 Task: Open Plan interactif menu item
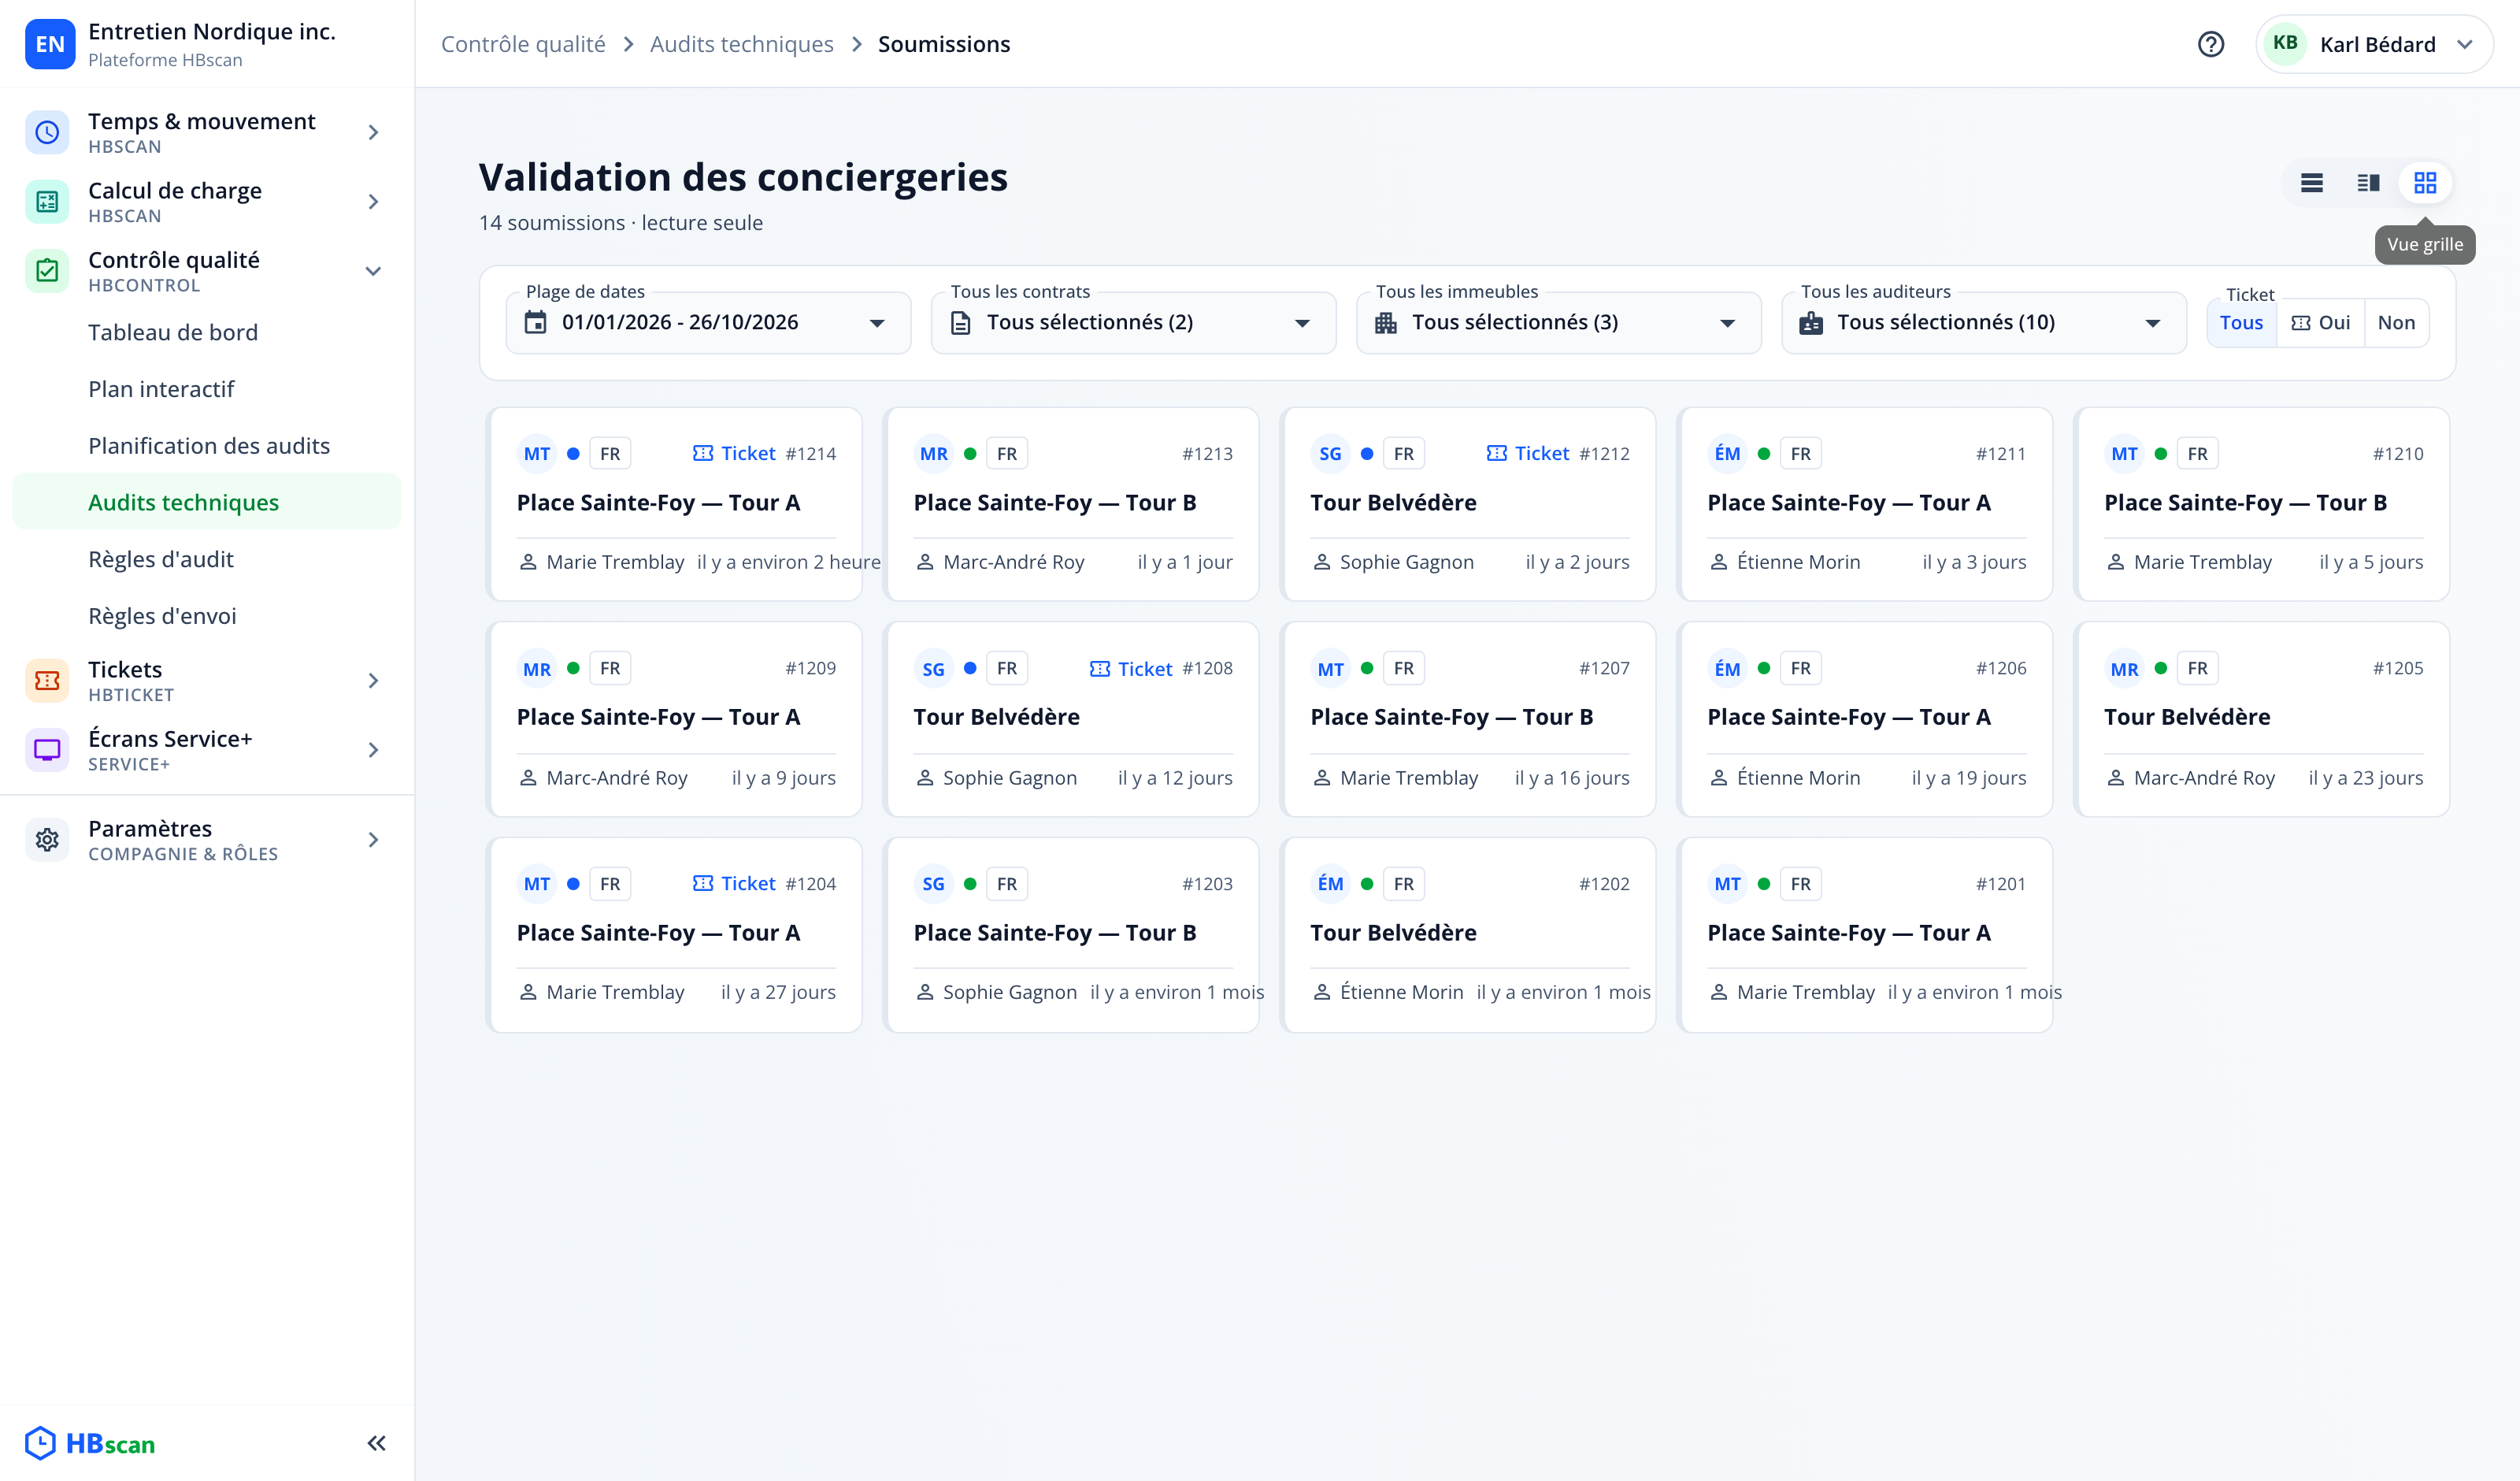coord(207,389)
